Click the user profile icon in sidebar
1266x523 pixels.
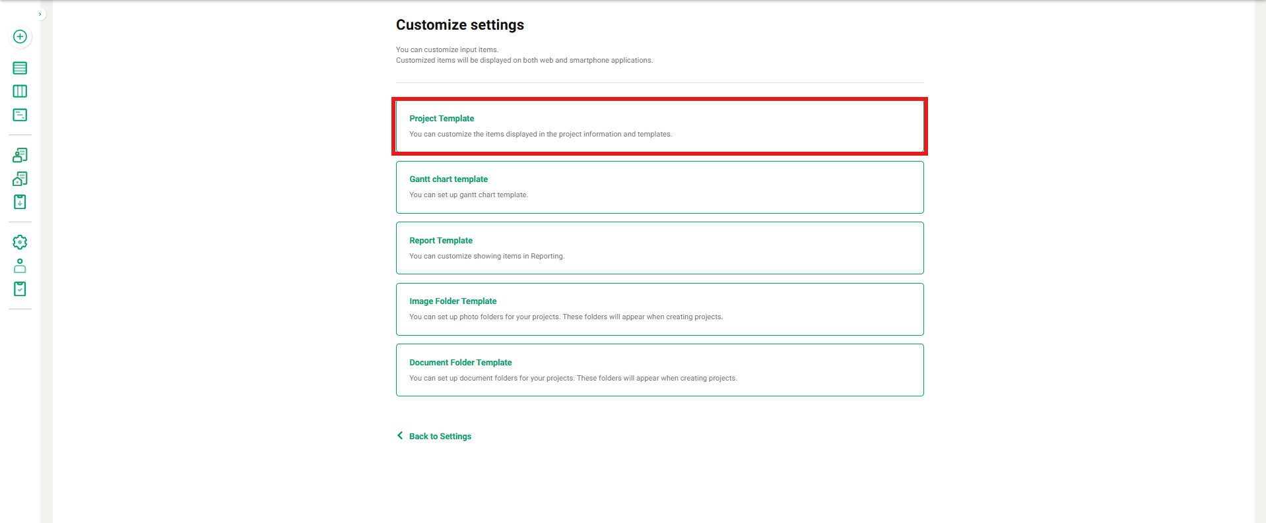pos(20,266)
